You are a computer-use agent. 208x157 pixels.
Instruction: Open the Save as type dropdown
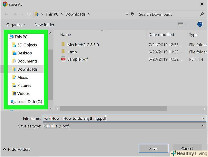[x=124, y=126]
